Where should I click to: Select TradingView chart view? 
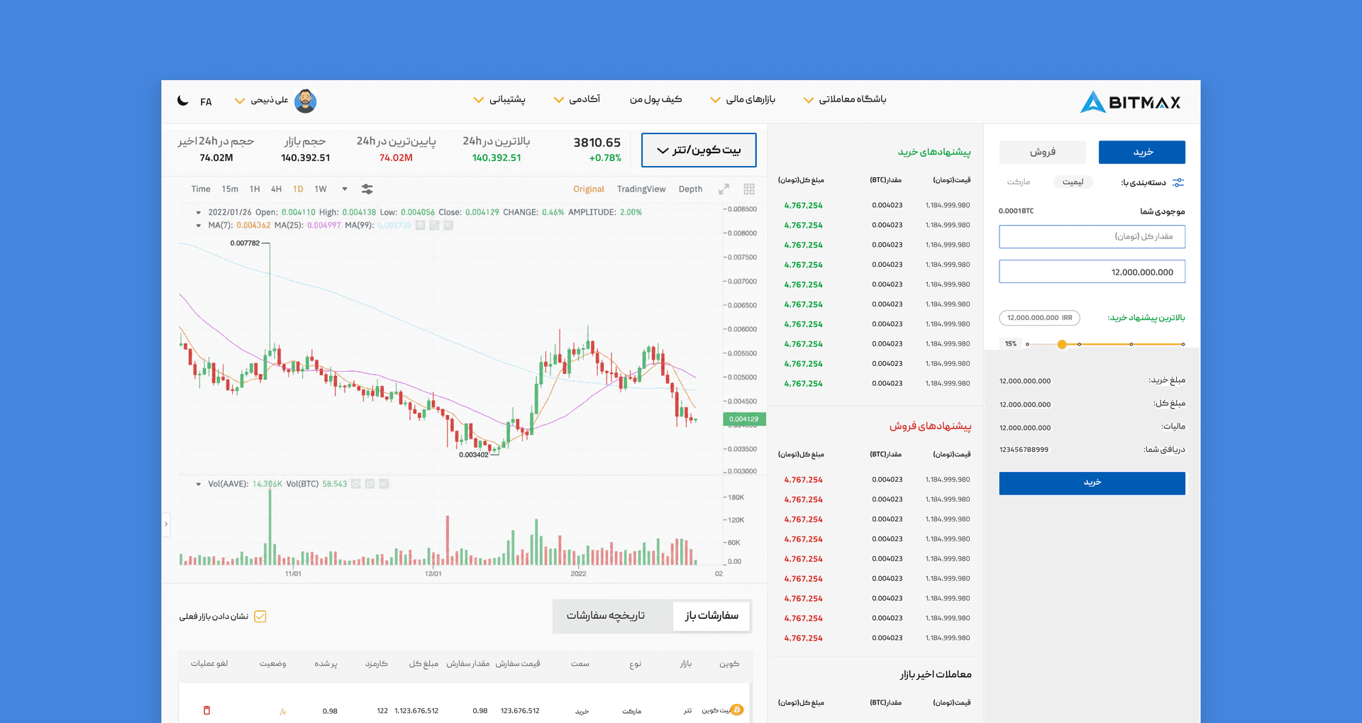[x=641, y=189]
